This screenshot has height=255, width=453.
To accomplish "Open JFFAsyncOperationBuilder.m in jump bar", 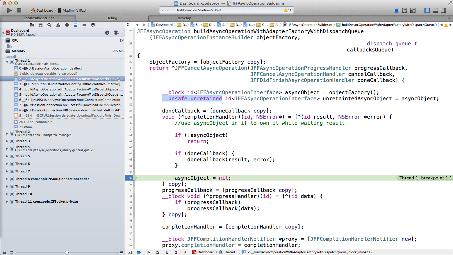I will [308, 25].
